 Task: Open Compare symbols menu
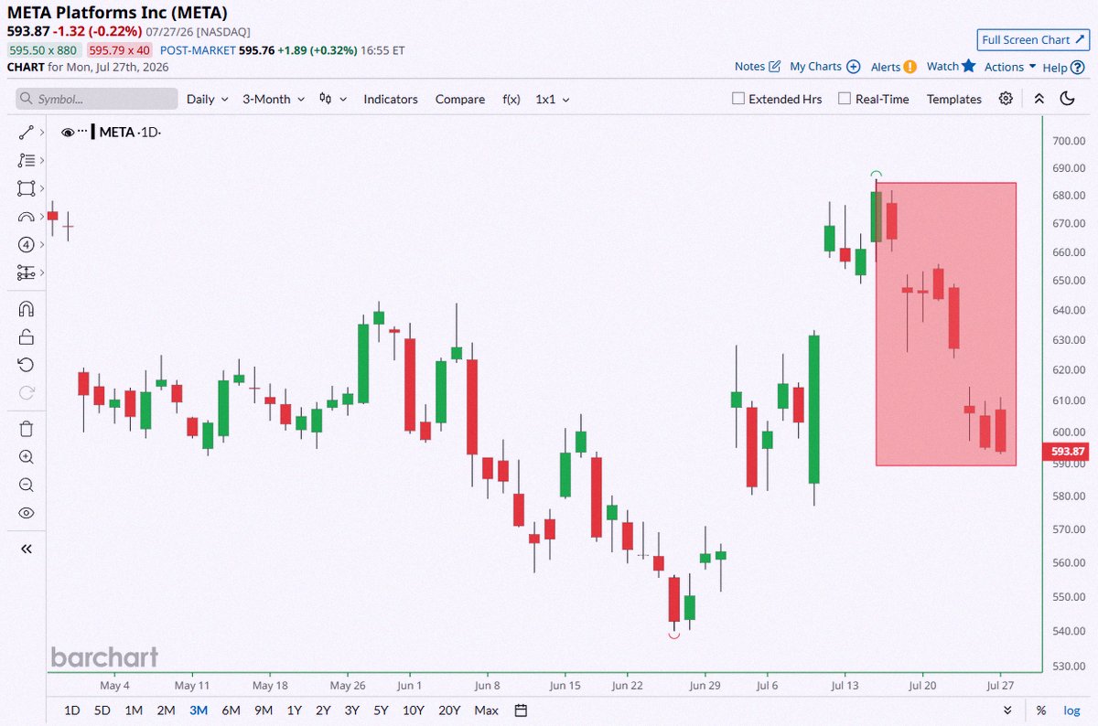tap(460, 99)
